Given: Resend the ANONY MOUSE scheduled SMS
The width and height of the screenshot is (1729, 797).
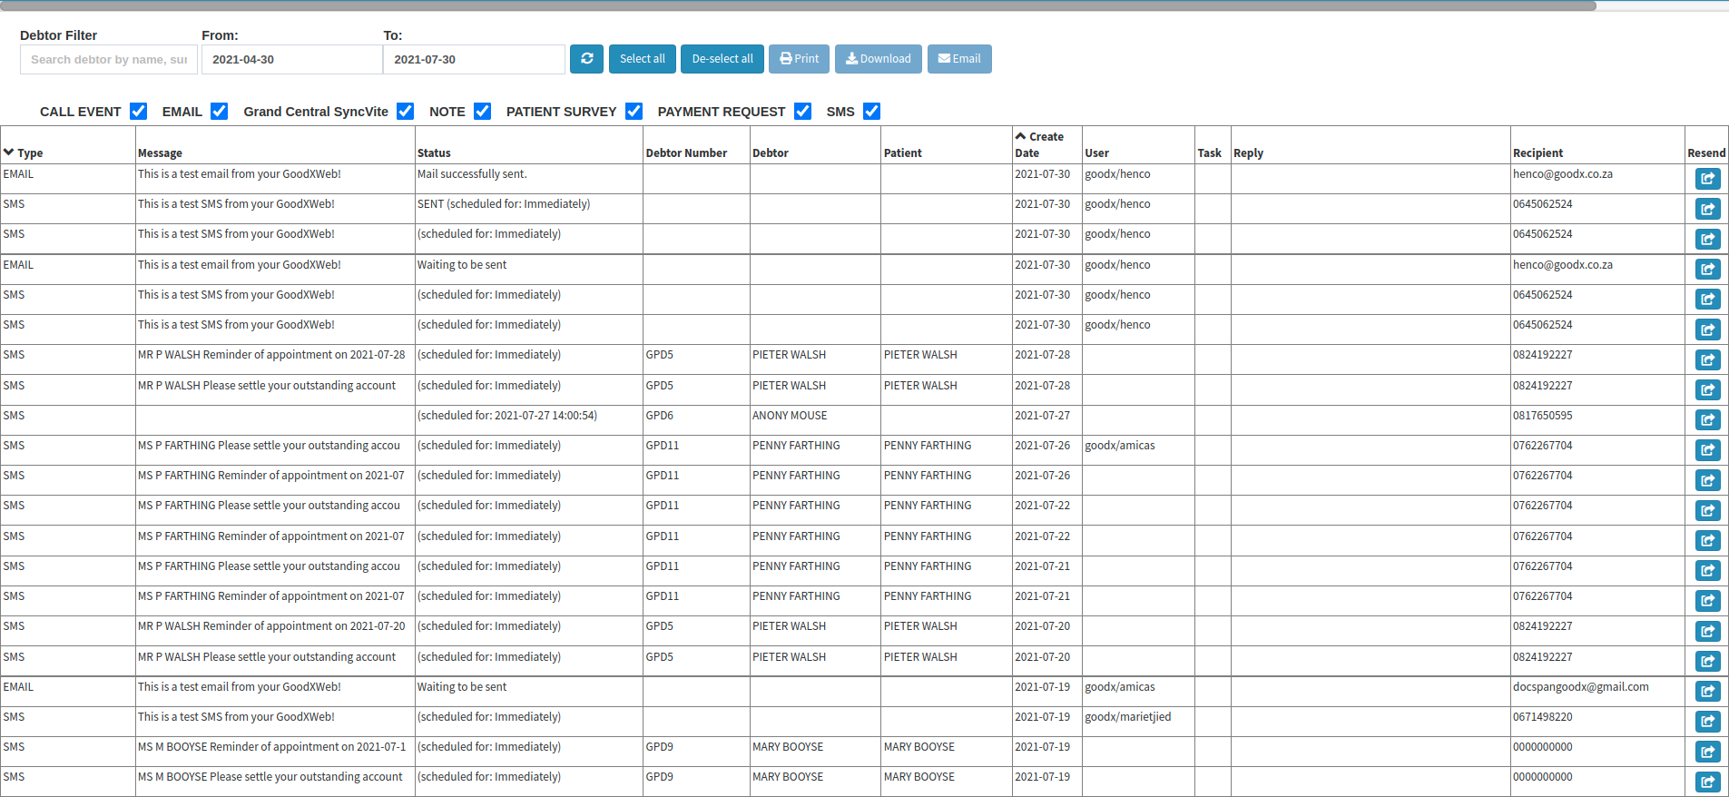Looking at the screenshot, I should (1707, 420).
